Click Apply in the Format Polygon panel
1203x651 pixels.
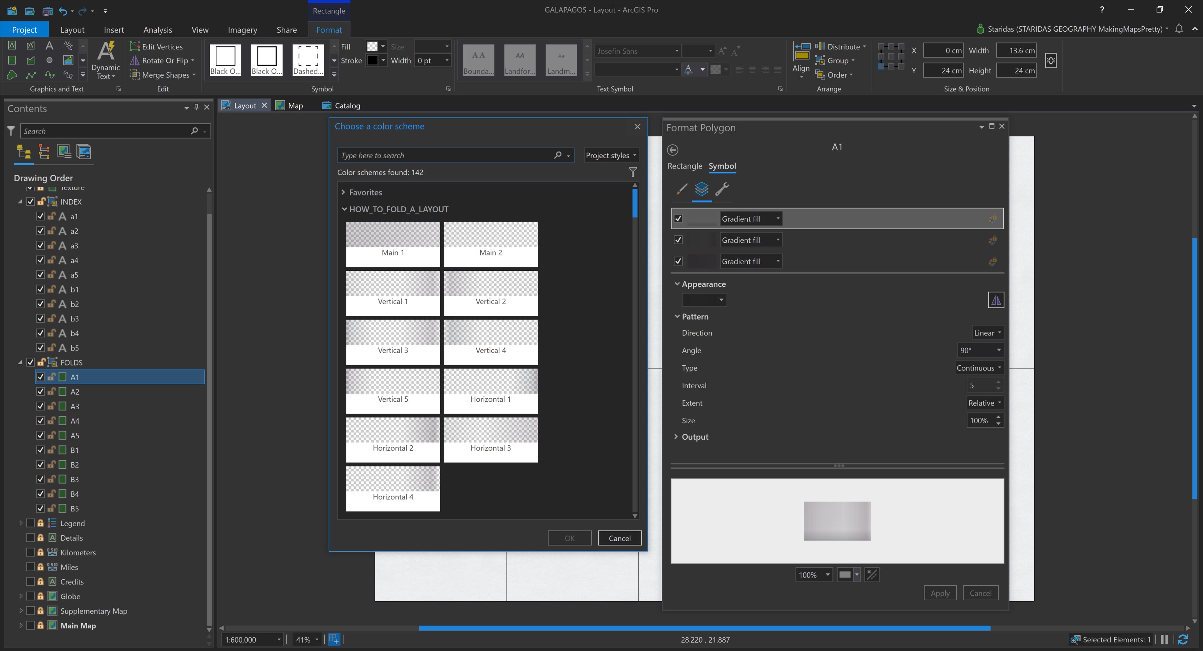(940, 593)
